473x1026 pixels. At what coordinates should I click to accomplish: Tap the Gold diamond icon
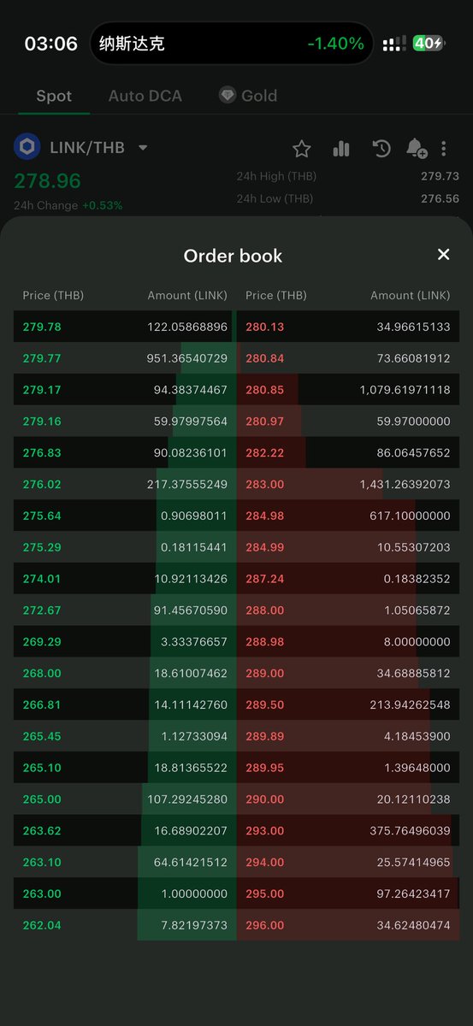pyautogui.click(x=228, y=95)
